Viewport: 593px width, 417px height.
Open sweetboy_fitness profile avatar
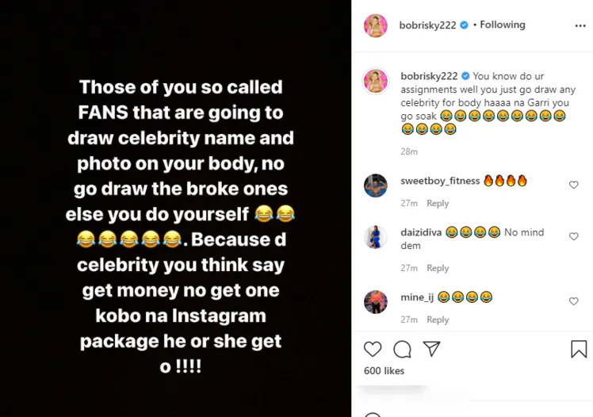tap(375, 186)
